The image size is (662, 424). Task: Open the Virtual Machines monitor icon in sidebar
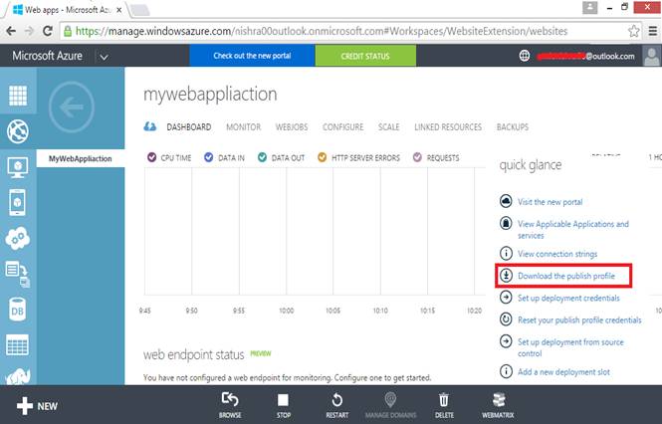tap(18, 167)
